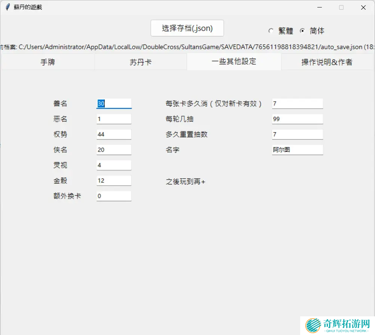Open the 苏丹卡 tab

[140, 62]
